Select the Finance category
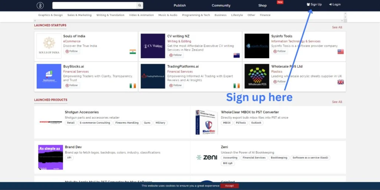 click(265, 15)
